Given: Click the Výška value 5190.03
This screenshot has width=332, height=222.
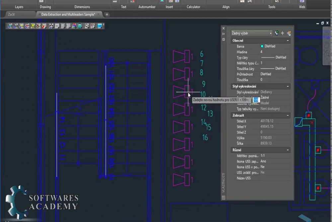Looking at the screenshot, I should point(266,138).
